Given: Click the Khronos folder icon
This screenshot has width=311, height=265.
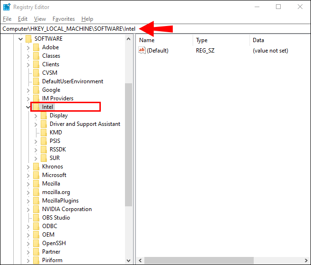Looking at the screenshot, I should coord(36,167).
